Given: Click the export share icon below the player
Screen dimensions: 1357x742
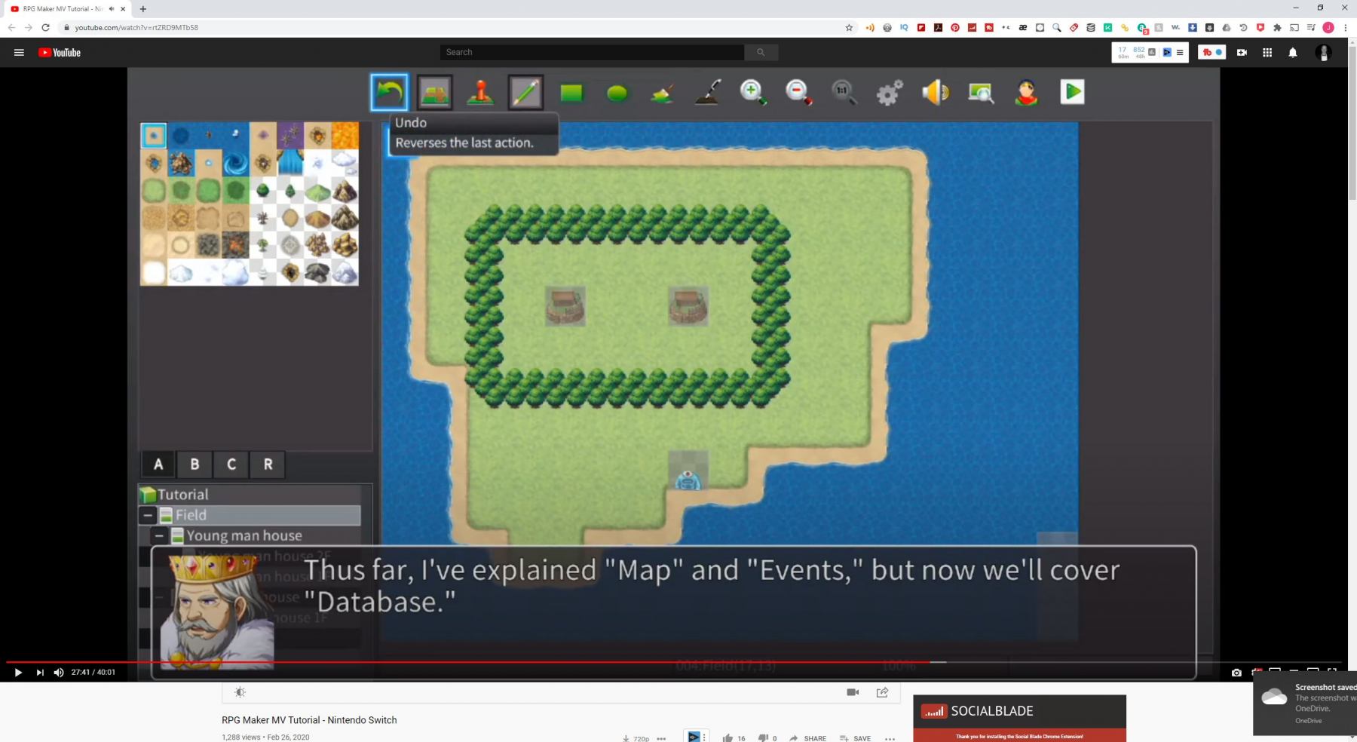Looking at the screenshot, I should click(x=882, y=692).
